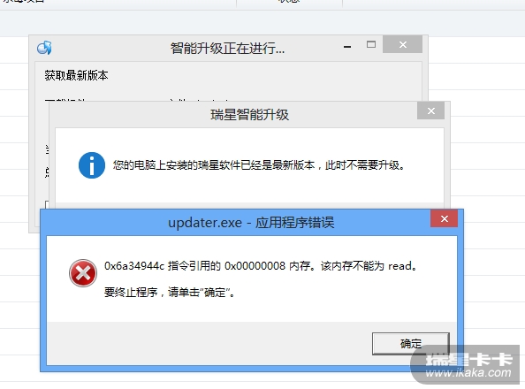Screen dimensions: 525x389
Task: Click the 已经是最新版本 info message text
Action: coord(259,164)
